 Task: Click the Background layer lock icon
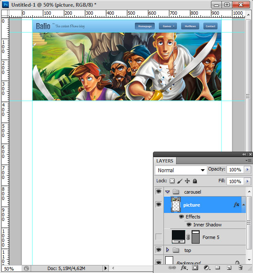click(x=237, y=262)
